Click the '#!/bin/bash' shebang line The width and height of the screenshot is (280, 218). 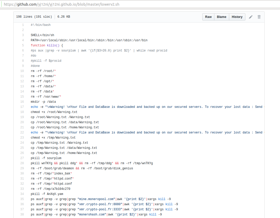(41, 25)
